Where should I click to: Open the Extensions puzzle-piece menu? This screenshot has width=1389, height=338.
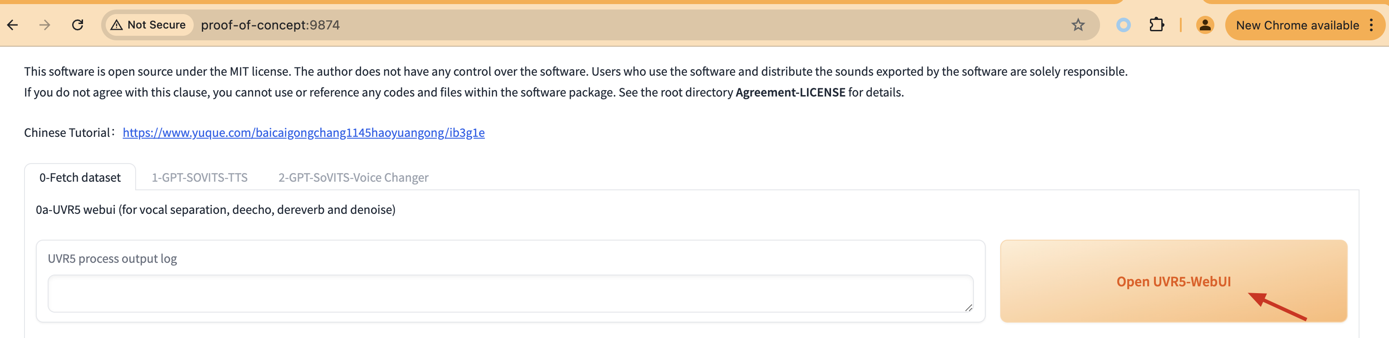[1156, 25]
